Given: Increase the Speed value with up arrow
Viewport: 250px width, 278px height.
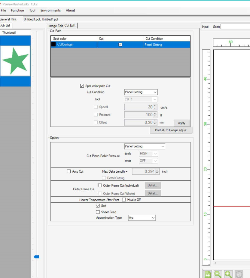Looking at the screenshot, I should [x=155, y=106].
